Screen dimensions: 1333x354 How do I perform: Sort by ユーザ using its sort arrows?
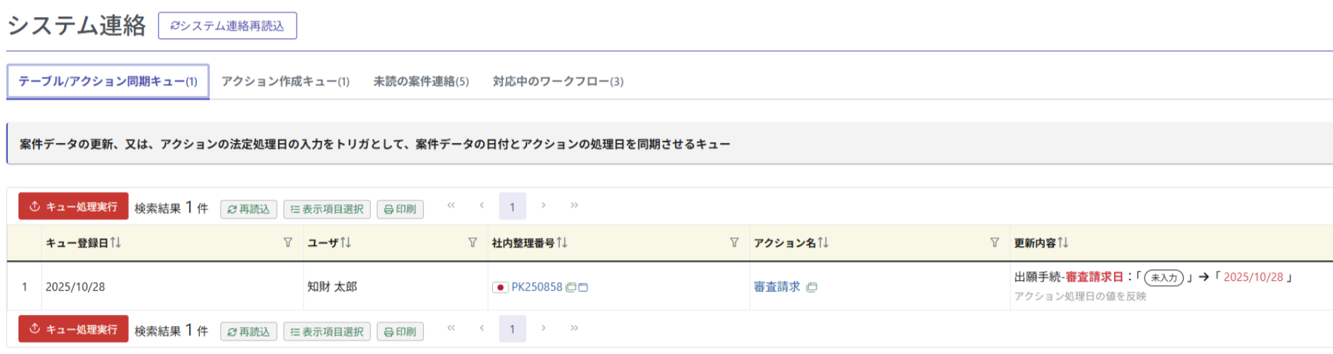[x=346, y=243]
